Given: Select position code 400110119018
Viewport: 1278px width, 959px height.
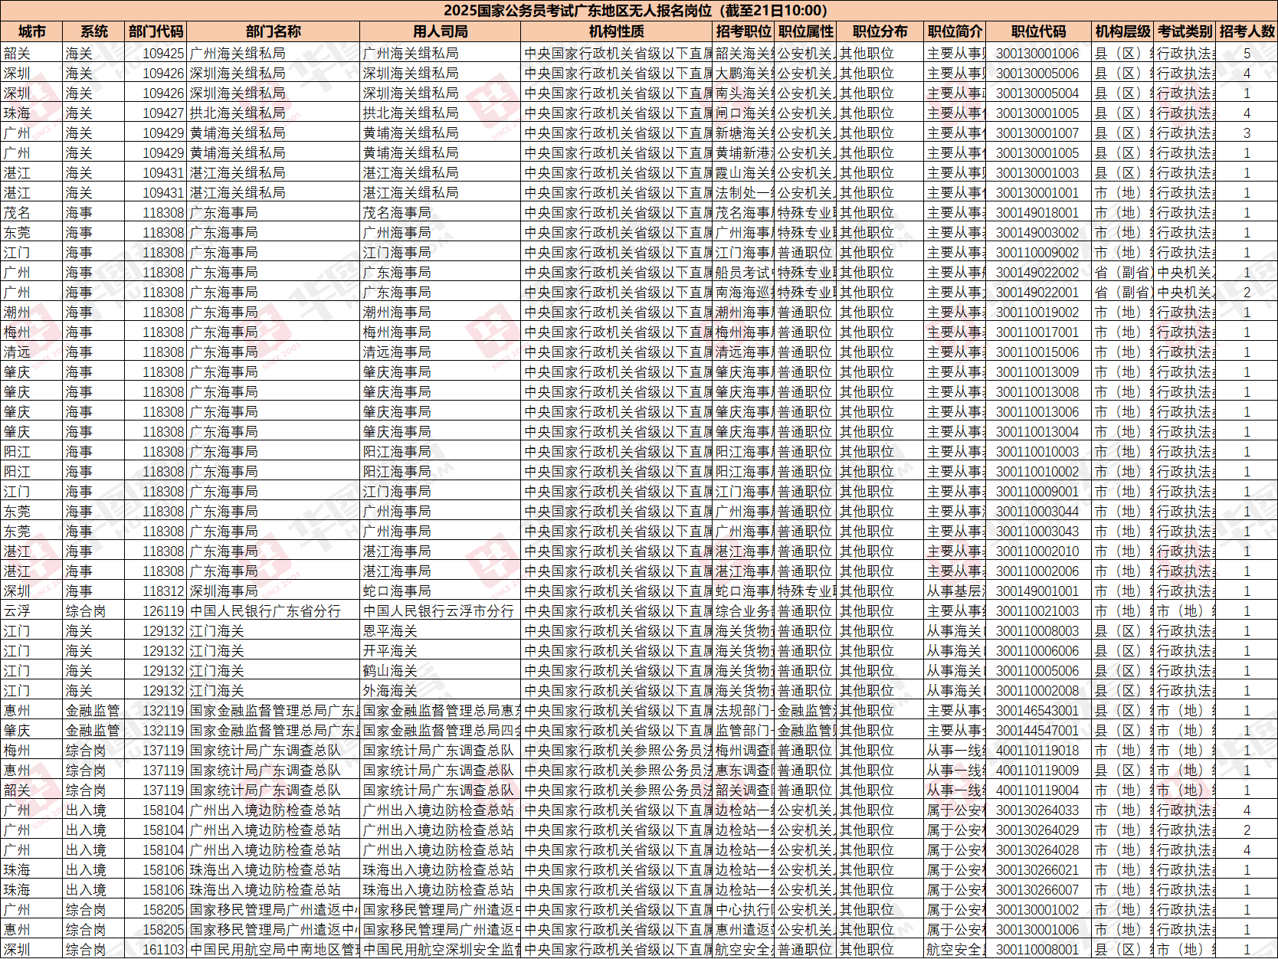Looking at the screenshot, I should [1039, 751].
